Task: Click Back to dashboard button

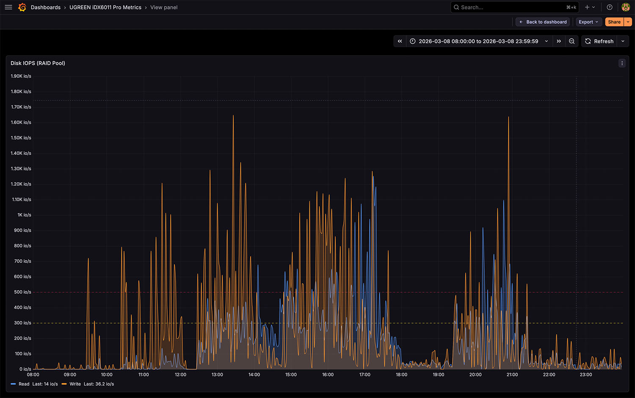Action: (x=543, y=22)
